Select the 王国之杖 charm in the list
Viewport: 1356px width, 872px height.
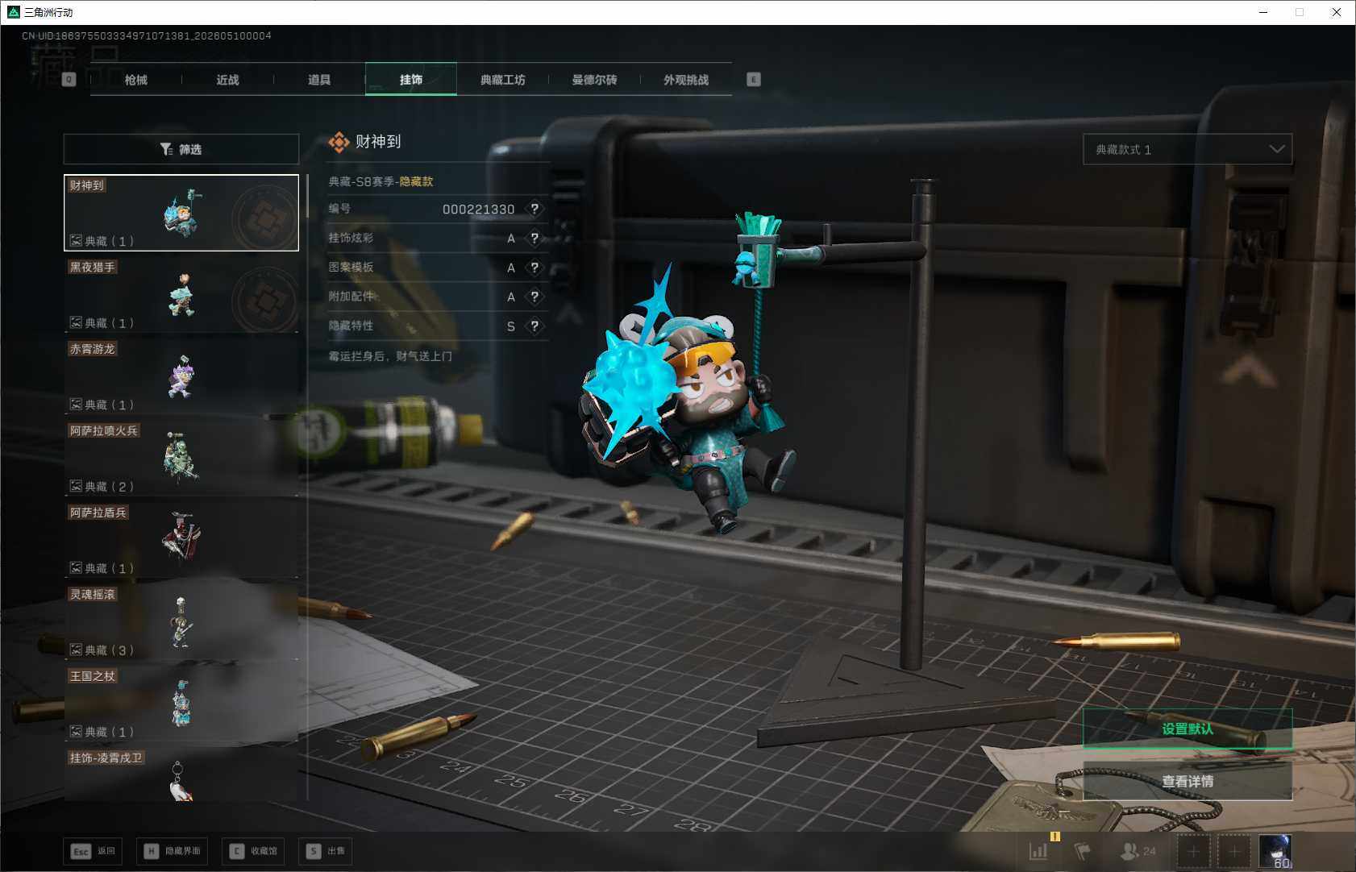181,704
